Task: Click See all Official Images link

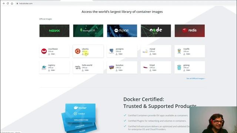Action: point(196,78)
